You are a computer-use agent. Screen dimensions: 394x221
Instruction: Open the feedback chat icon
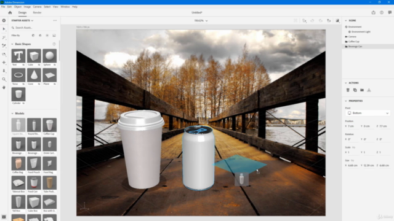point(390,12)
